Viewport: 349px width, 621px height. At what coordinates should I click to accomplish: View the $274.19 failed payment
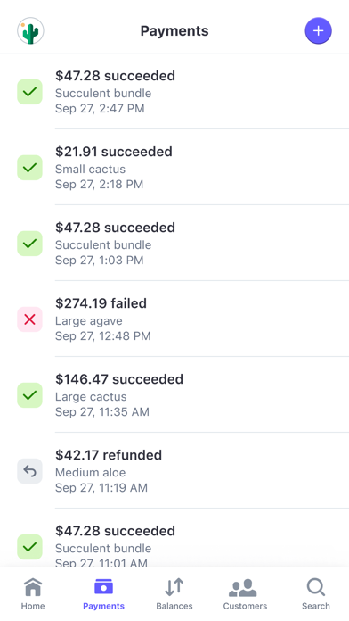pyautogui.click(x=174, y=319)
